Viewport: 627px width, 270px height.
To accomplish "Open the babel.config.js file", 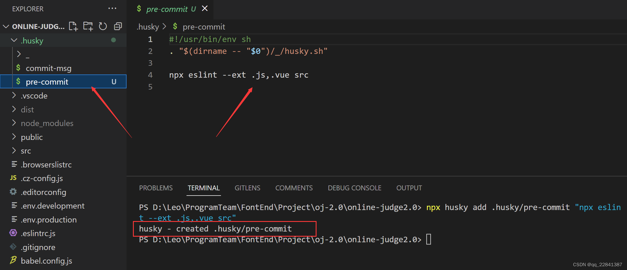I will coord(46,261).
